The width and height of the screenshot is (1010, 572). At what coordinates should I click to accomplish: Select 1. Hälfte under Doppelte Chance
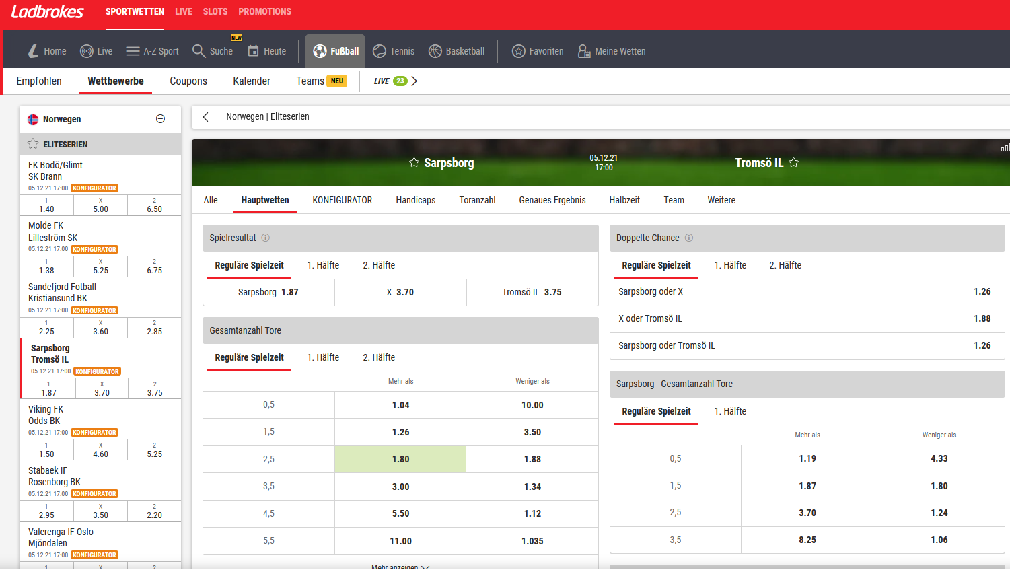730,265
